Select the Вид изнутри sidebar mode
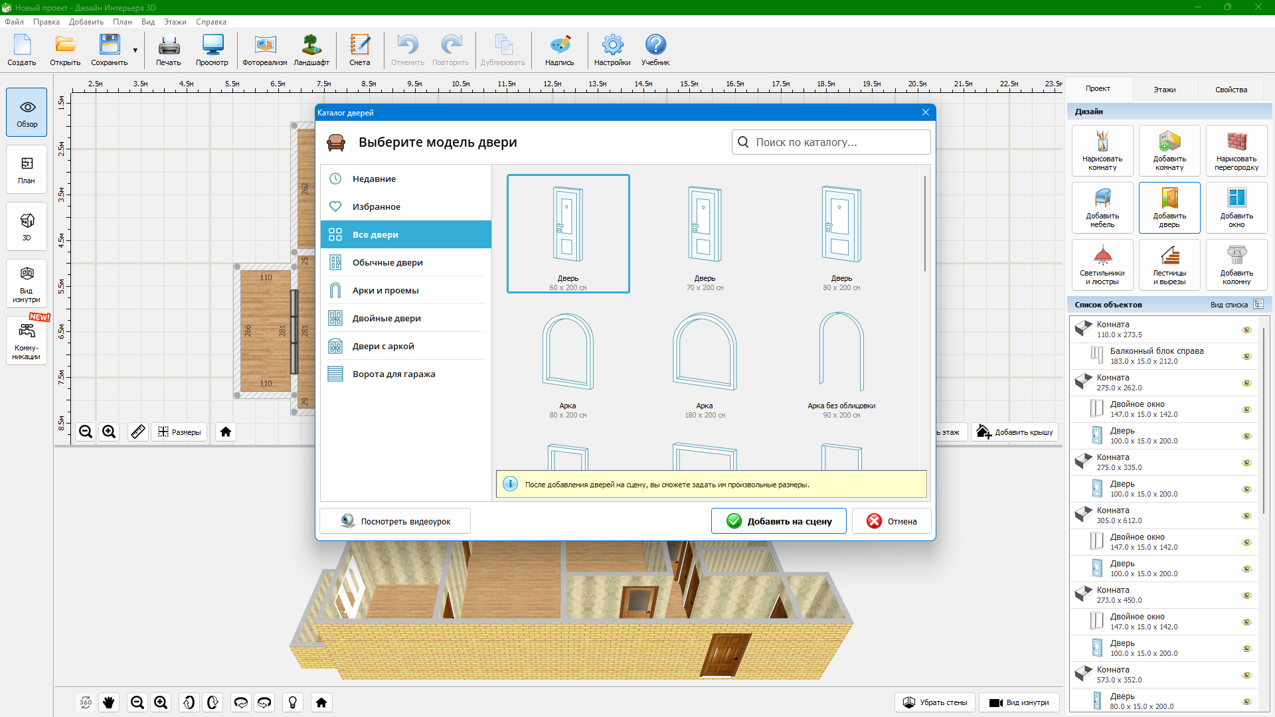 [x=27, y=283]
